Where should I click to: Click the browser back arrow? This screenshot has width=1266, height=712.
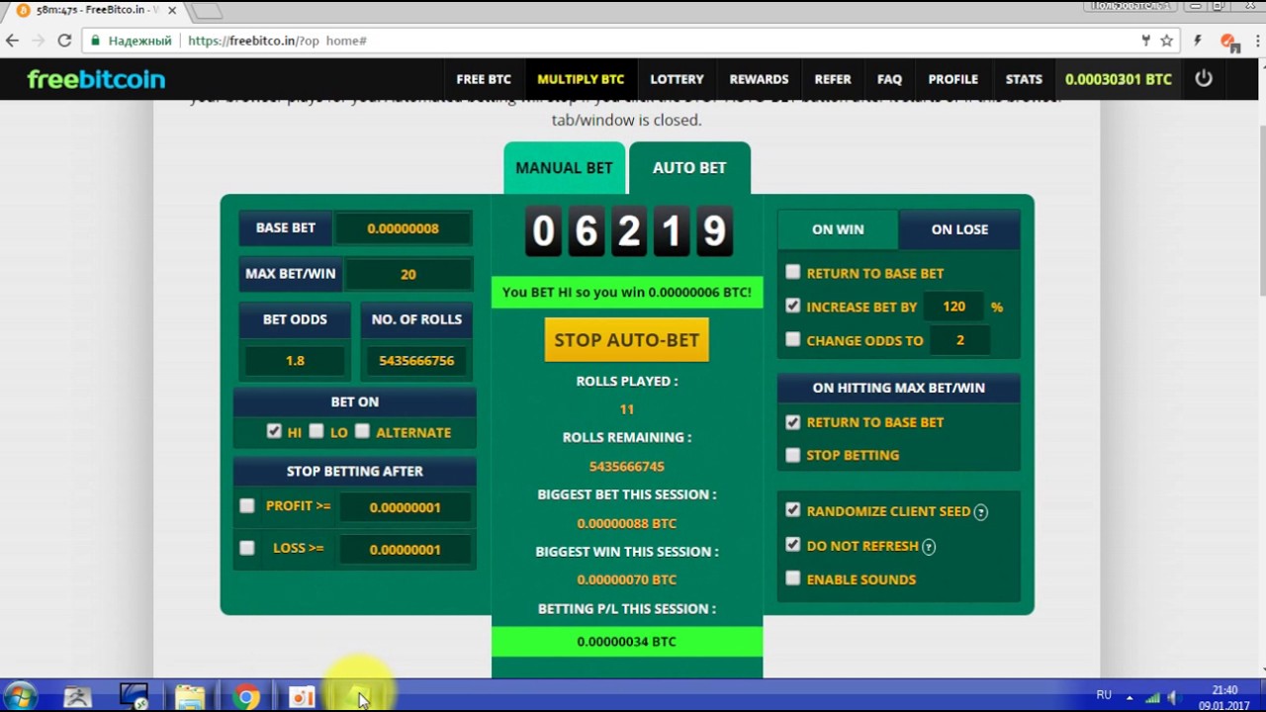point(13,41)
